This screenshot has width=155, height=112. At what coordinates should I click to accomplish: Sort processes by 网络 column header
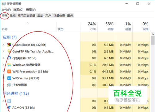(141, 27)
